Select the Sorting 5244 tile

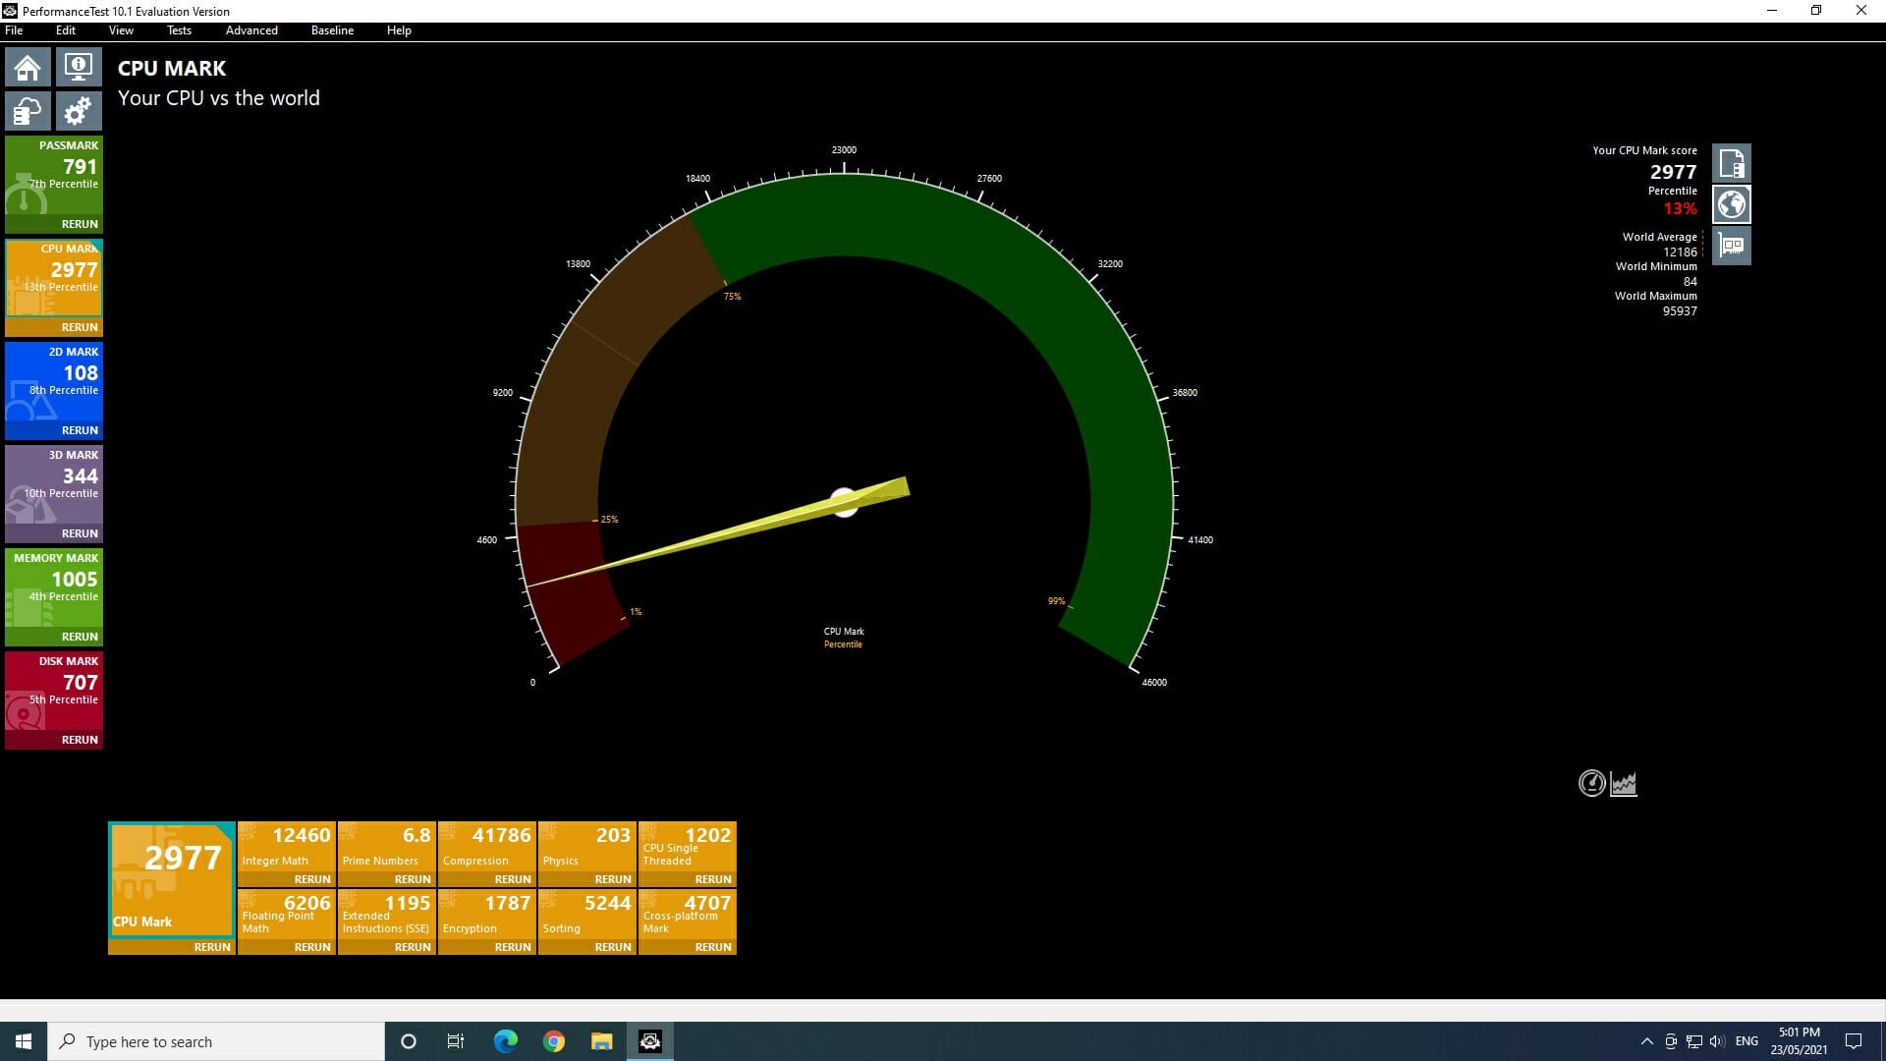click(587, 915)
